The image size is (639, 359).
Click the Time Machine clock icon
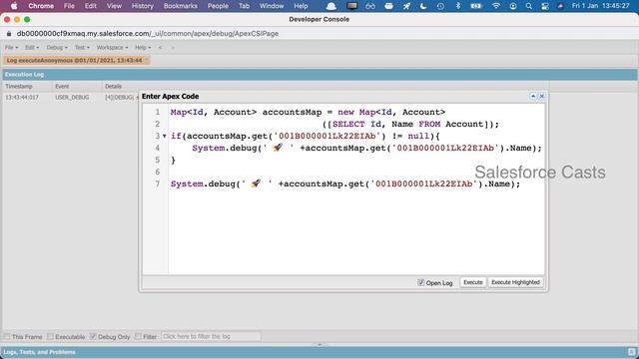pyautogui.click(x=440, y=6)
